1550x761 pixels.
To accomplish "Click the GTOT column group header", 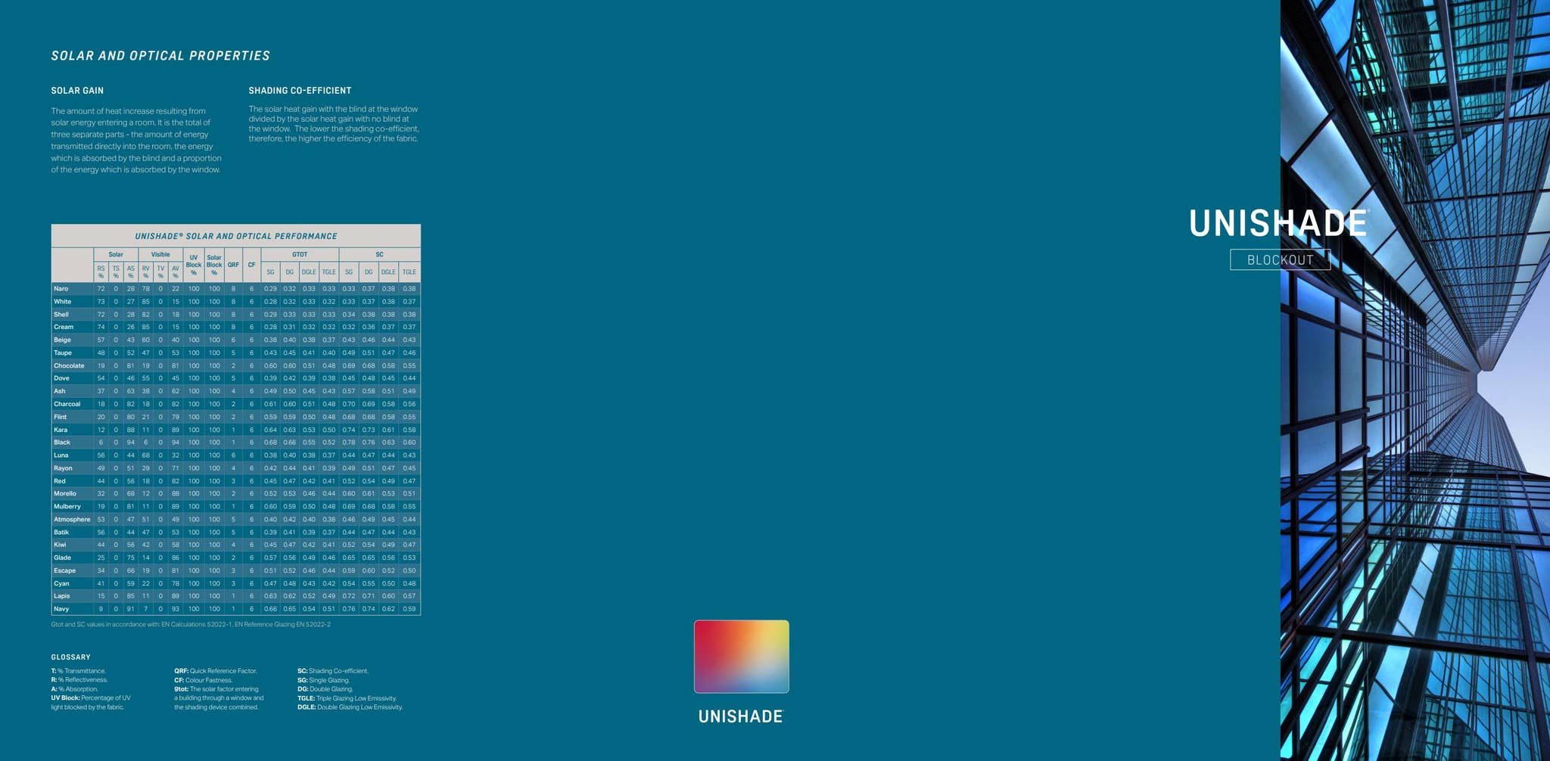I will tap(300, 255).
